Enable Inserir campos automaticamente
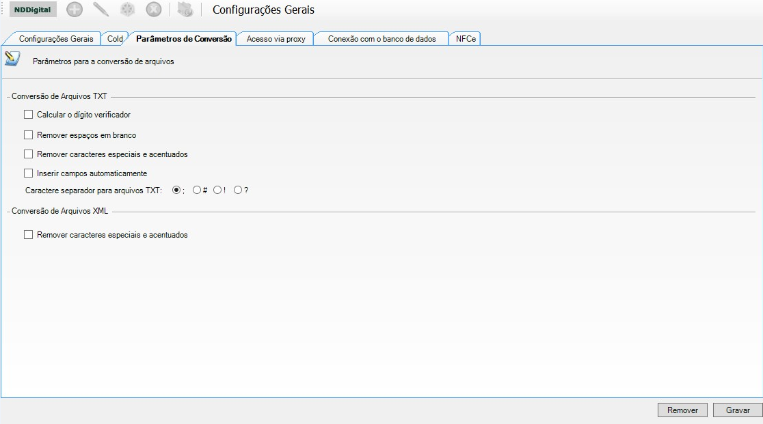The width and height of the screenshot is (763, 424). tap(29, 173)
